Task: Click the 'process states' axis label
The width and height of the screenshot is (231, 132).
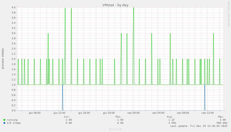Action: tap(3, 59)
